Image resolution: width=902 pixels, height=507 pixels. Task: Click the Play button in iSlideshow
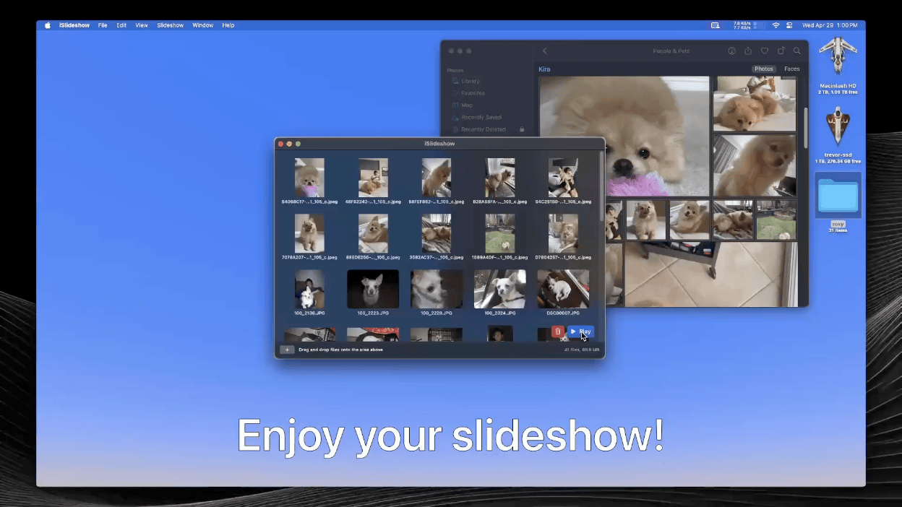point(581,331)
